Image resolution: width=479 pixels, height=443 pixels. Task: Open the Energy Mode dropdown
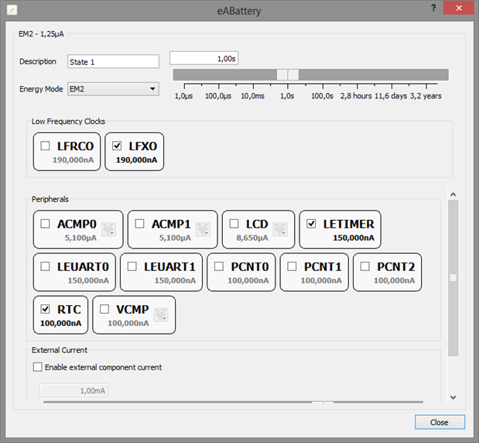(113, 89)
